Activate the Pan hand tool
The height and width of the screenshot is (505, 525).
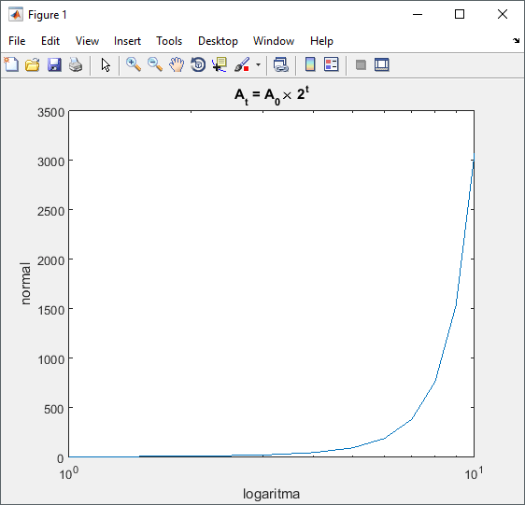[x=177, y=64]
